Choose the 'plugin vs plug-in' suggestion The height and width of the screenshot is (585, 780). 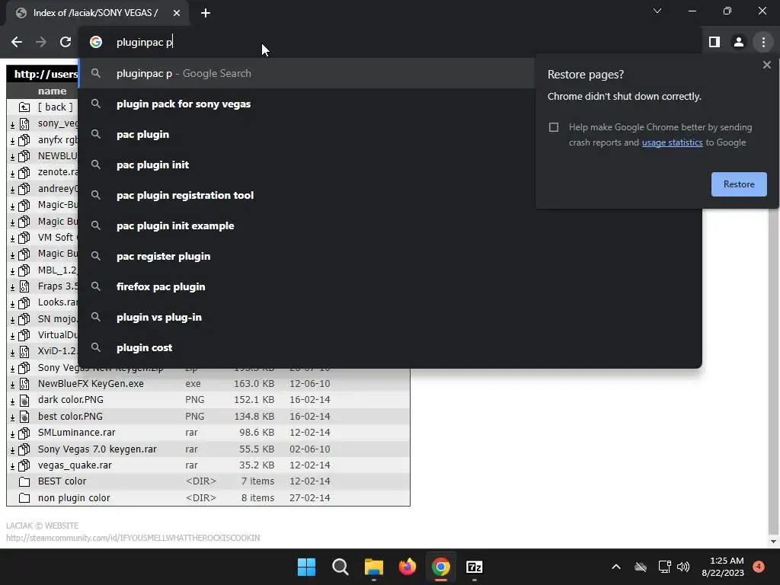click(390, 318)
